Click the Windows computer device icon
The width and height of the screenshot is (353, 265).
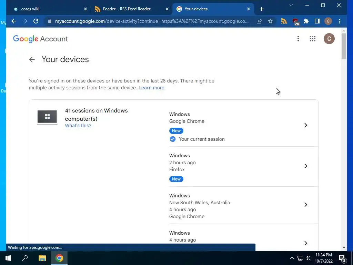pyautogui.click(x=47, y=117)
